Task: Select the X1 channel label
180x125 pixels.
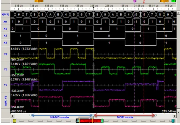Action: click(5, 29)
